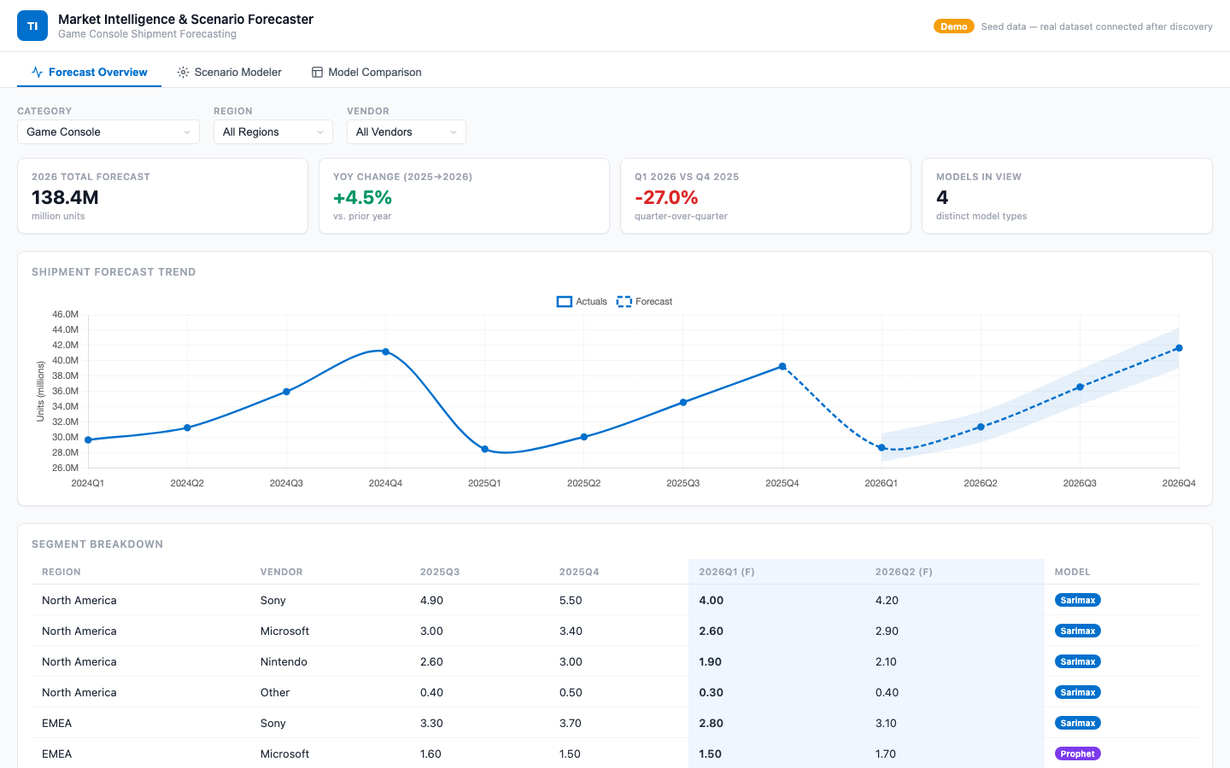Click Sarimax badge in North America Other row

click(x=1078, y=692)
